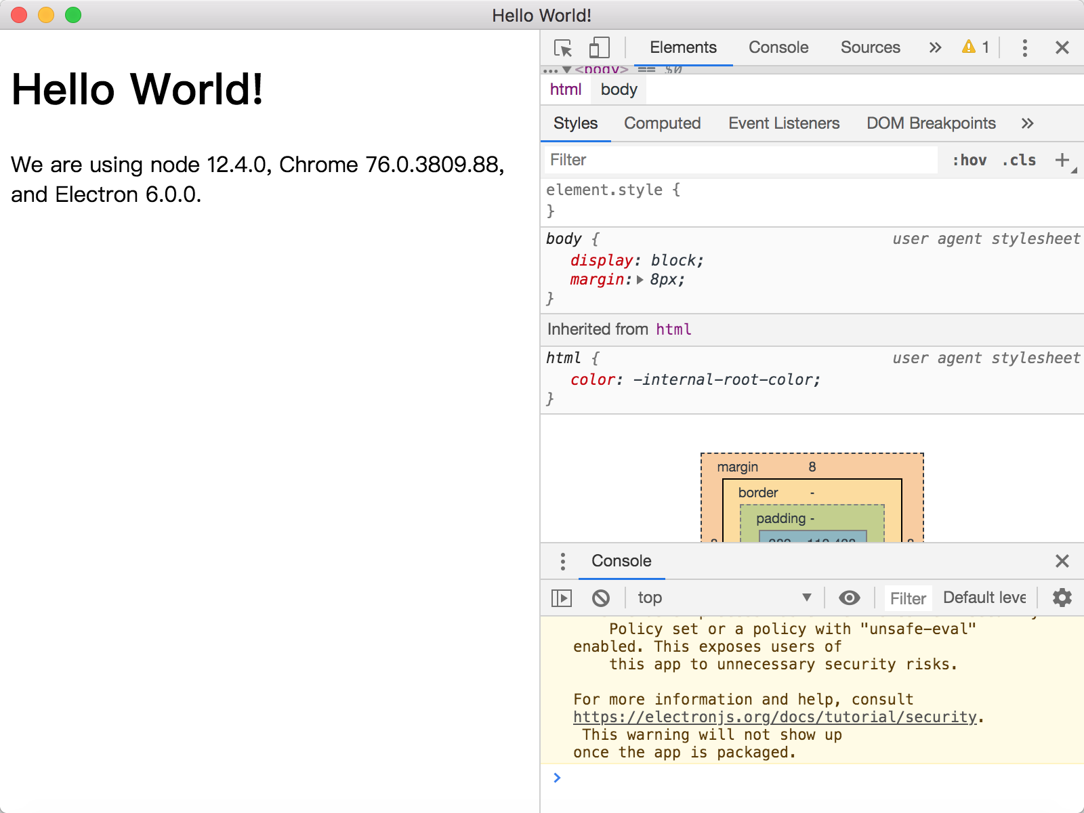Viewport: 1084px width, 813px height.
Task: Switch to the Sources tab
Action: 870,47
